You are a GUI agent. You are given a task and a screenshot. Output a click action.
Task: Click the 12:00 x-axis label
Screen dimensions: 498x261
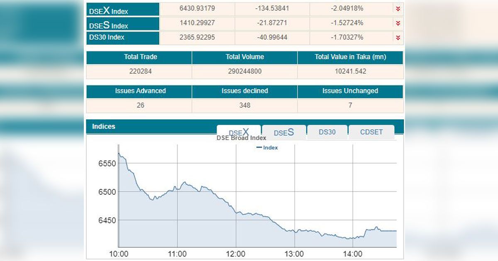[236, 254]
